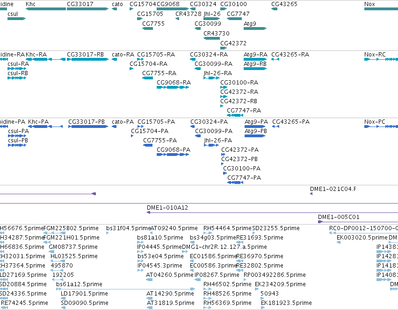Viewport: 398px width, 310px height.
Task: Select the CG9068-RA transcript
Action: pyautogui.click(x=173, y=87)
